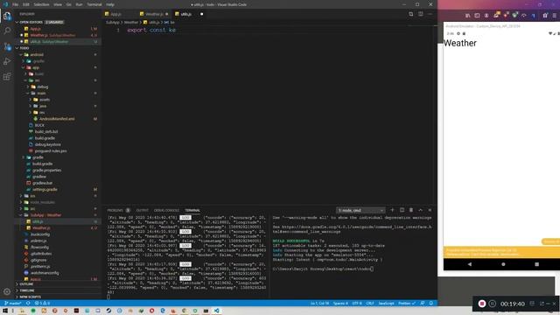560x315 pixels.
Task: Click the UTF-8 encoding in the status bar
Action: pos(357,304)
